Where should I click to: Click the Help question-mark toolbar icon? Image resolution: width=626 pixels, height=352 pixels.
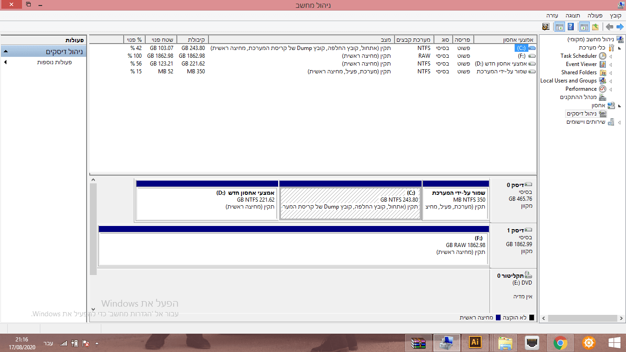(x=571, y=27)
